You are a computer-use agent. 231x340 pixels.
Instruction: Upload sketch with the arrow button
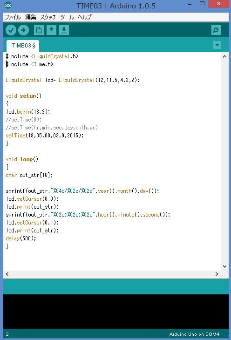[23, 30]
